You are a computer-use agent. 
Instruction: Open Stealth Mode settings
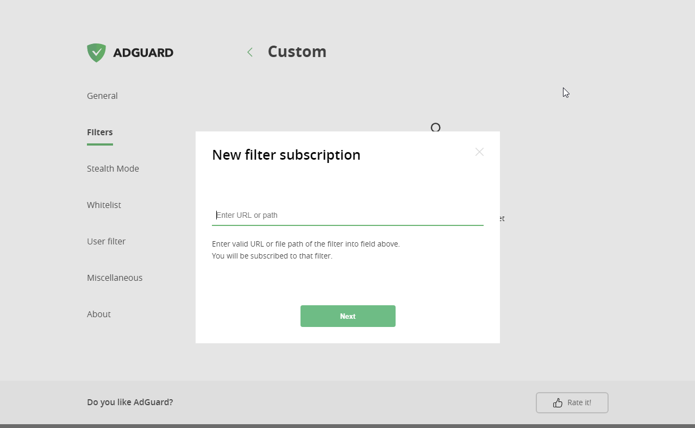(x=113, y=168)
